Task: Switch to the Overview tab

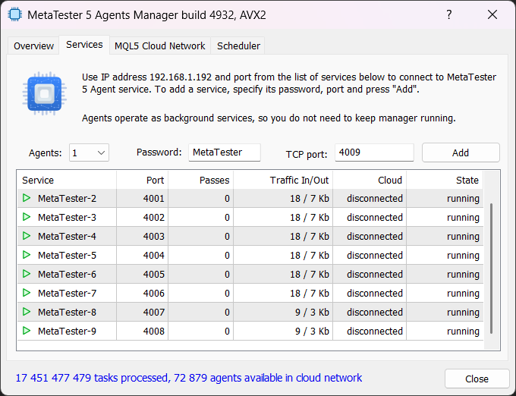Action: [33, 46]
